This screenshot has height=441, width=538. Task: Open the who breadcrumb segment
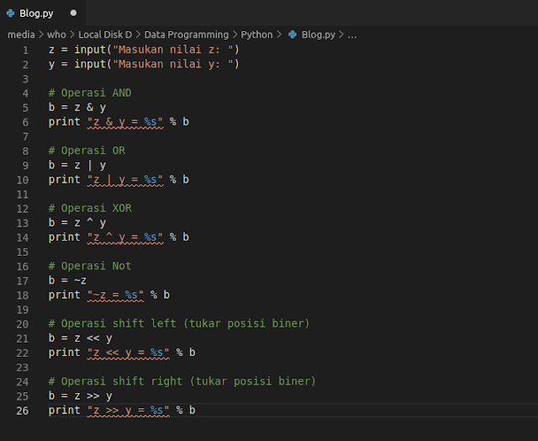click(x=56, y=35)
